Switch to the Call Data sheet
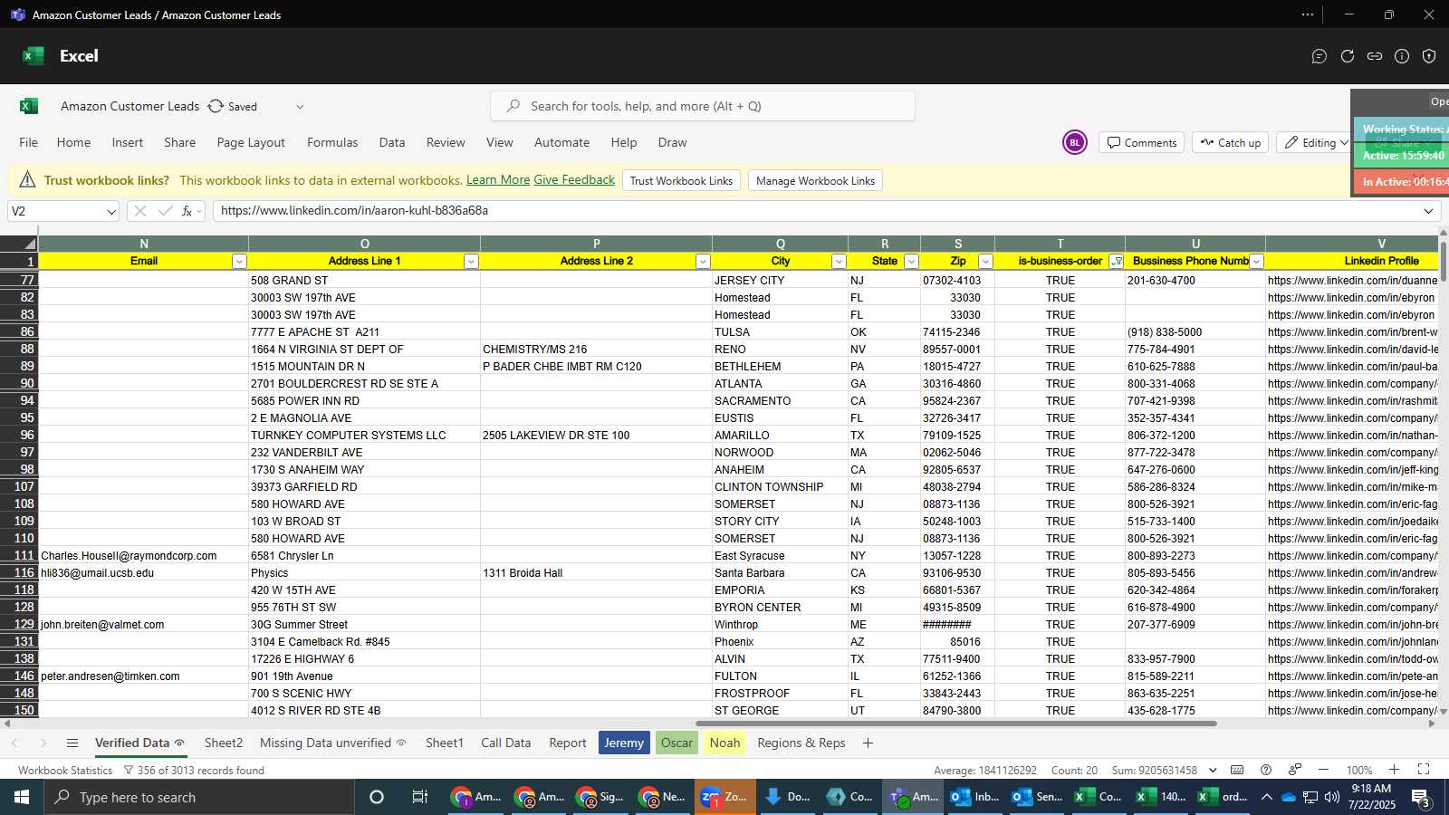This screenshot has width=1449, height=815. (x=506, y=743)
